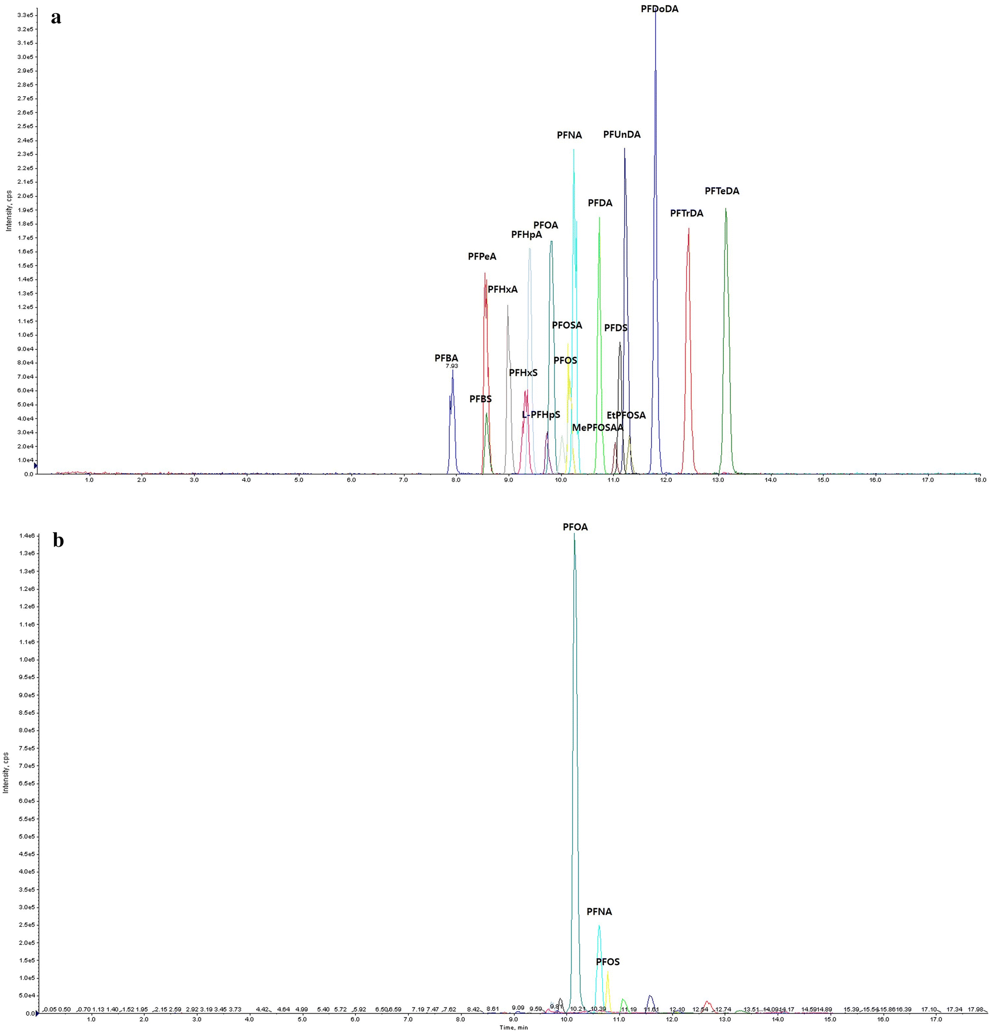Select the PFTeDA peak label

[722, 191]
